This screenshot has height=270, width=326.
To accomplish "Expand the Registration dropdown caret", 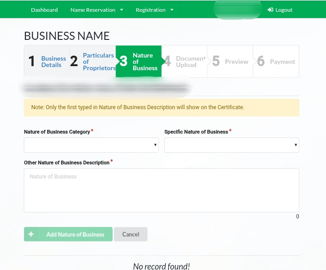I will click(172, 10).
